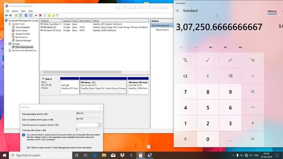This screenshot has width=283, height=159.
Task: Expand the Services and Applications node
Action: [x=7, y=50]
